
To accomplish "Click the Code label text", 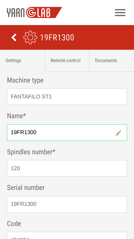I will click(x=14, y=224).
